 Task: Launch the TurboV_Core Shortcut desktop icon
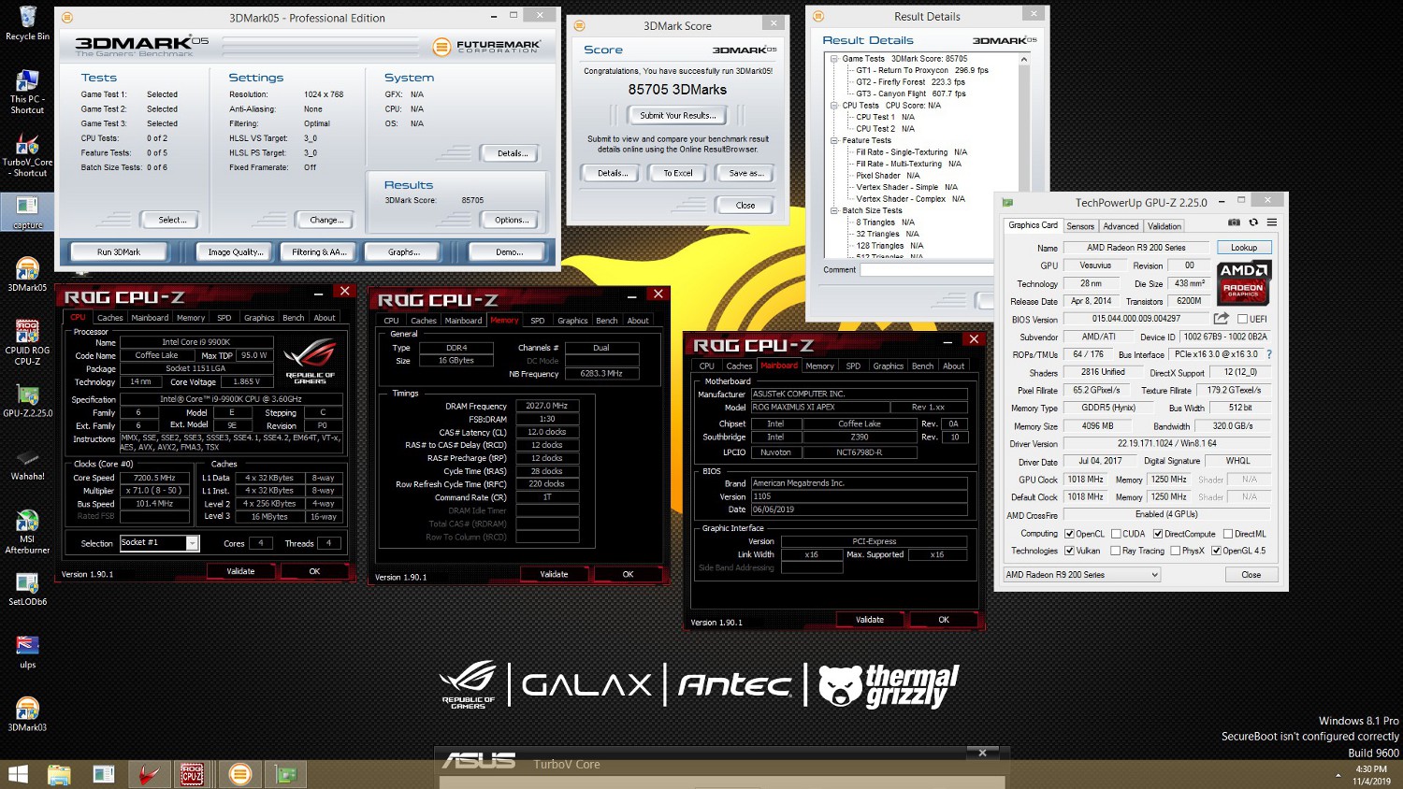click(27, 155)
